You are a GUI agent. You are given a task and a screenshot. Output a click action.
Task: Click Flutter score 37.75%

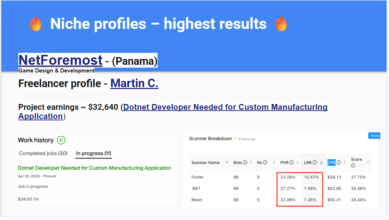[x=358, y=177]
